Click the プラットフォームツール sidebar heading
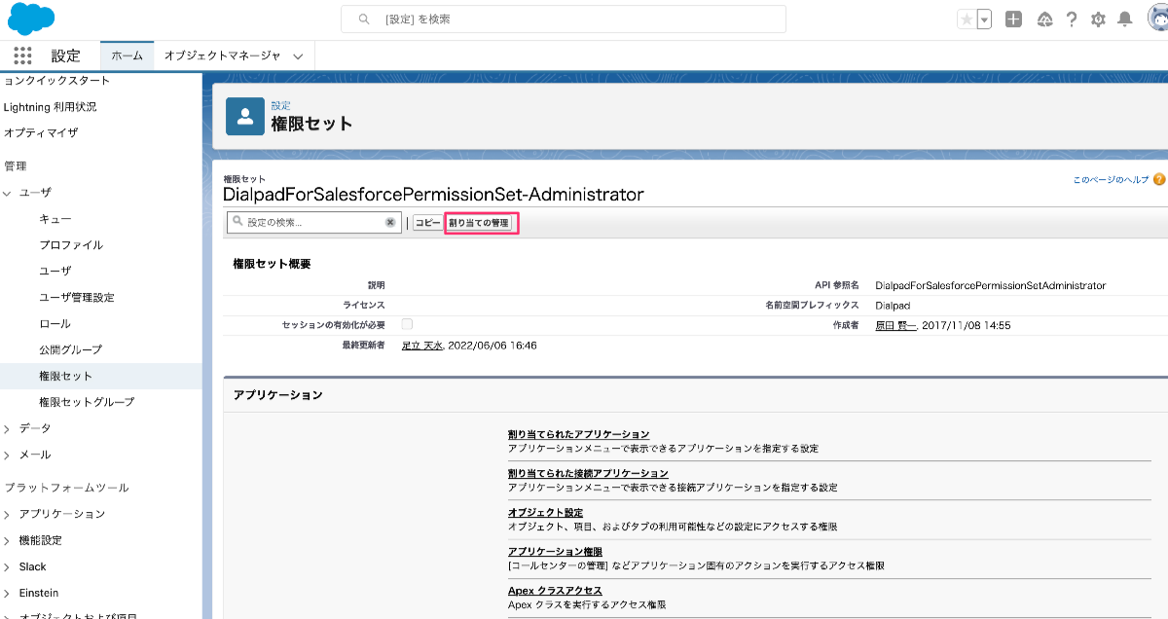Image resolution: width=1168 pixels, height=619 pixels. pos(66,488)
